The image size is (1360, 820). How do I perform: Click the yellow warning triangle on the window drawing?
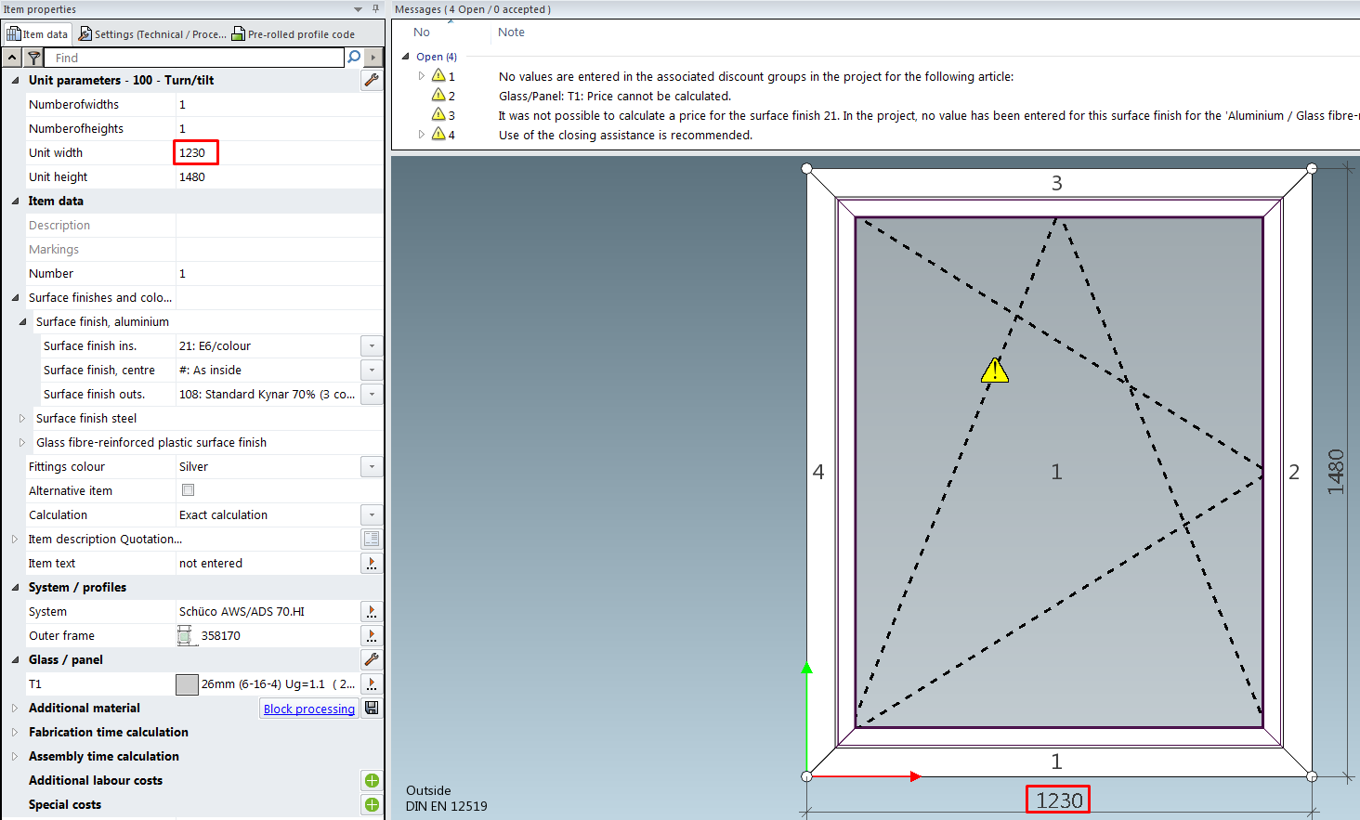995,371
